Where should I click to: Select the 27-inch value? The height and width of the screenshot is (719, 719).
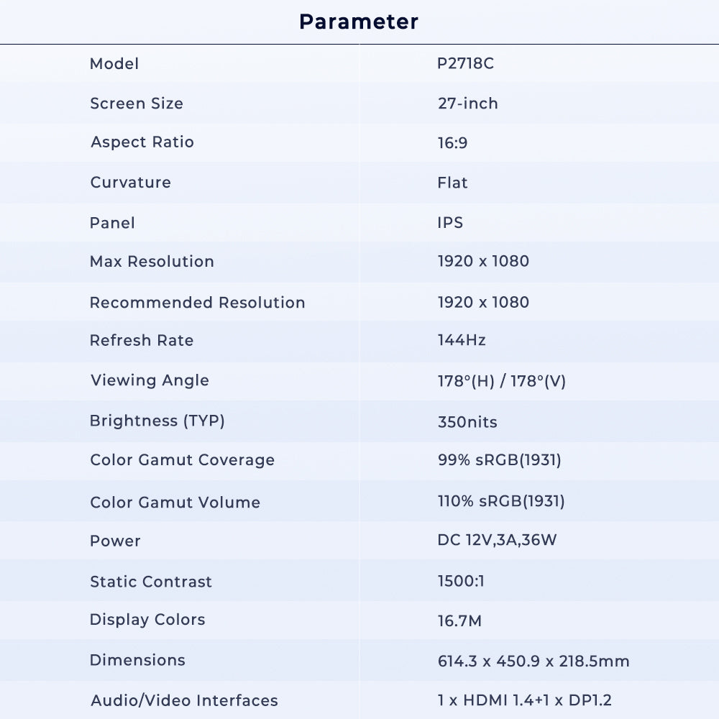point(467,104)
